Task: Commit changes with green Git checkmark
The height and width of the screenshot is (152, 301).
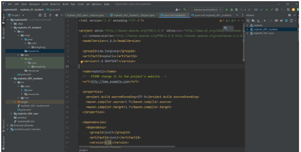Action: pyautogui.click(x=266, y=10)
